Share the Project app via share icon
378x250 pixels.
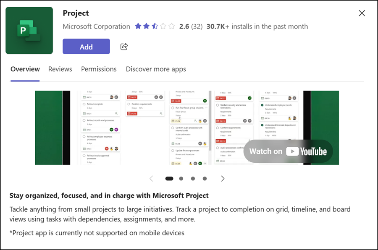coord(124,47)
